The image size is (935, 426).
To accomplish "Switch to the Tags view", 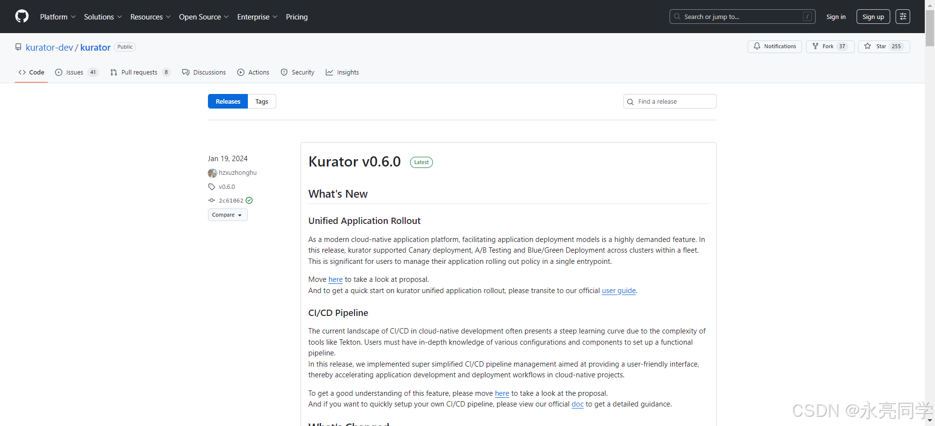I will [262, 101].
